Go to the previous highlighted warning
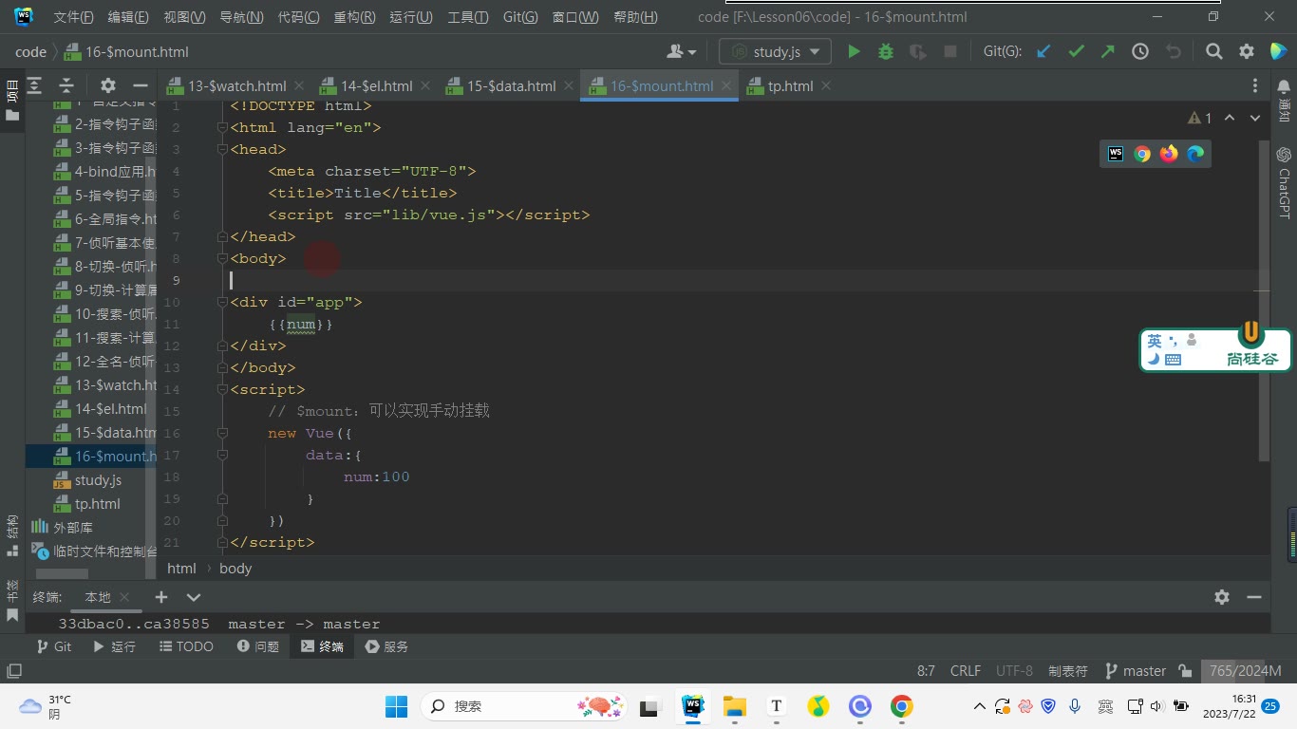1297x729 pixels. pyautogui.click(x=1230, y=119)
